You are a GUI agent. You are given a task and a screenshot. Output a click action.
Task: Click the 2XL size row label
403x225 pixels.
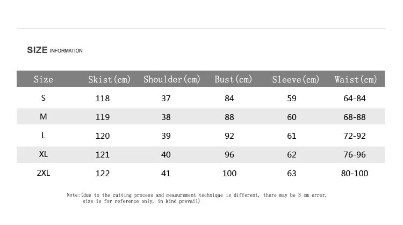pos(43,173)
